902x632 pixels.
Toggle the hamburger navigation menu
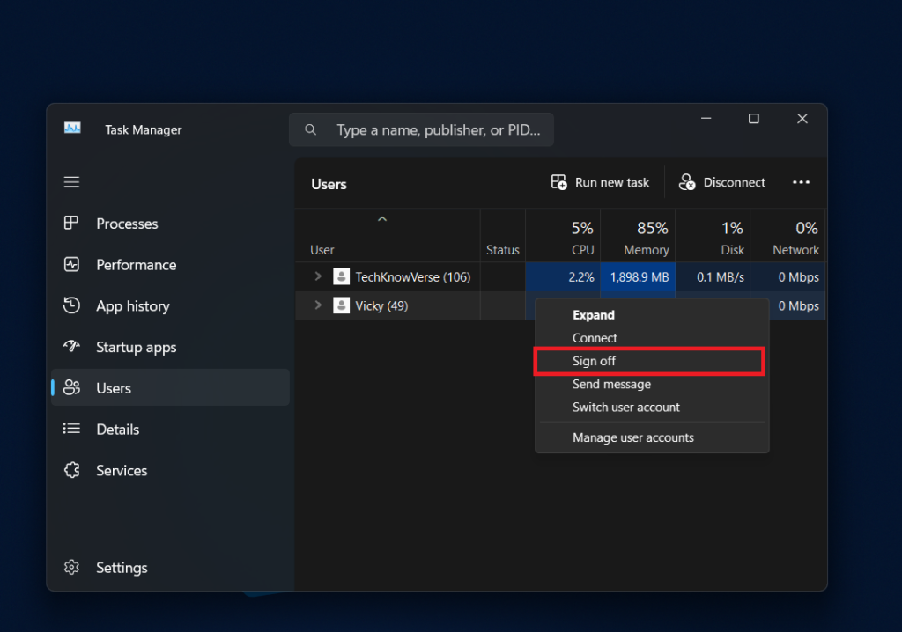(72, 182)
